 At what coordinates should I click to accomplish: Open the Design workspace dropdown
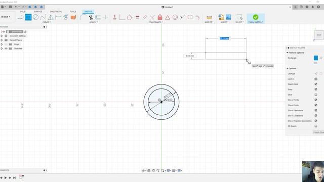6,17
